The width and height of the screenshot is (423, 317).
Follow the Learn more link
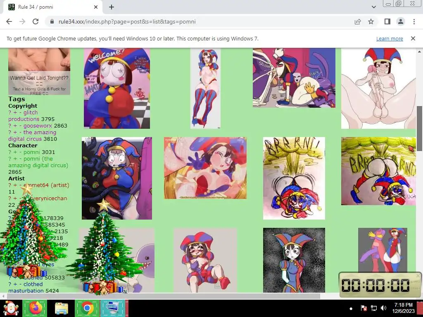point(390,38)
